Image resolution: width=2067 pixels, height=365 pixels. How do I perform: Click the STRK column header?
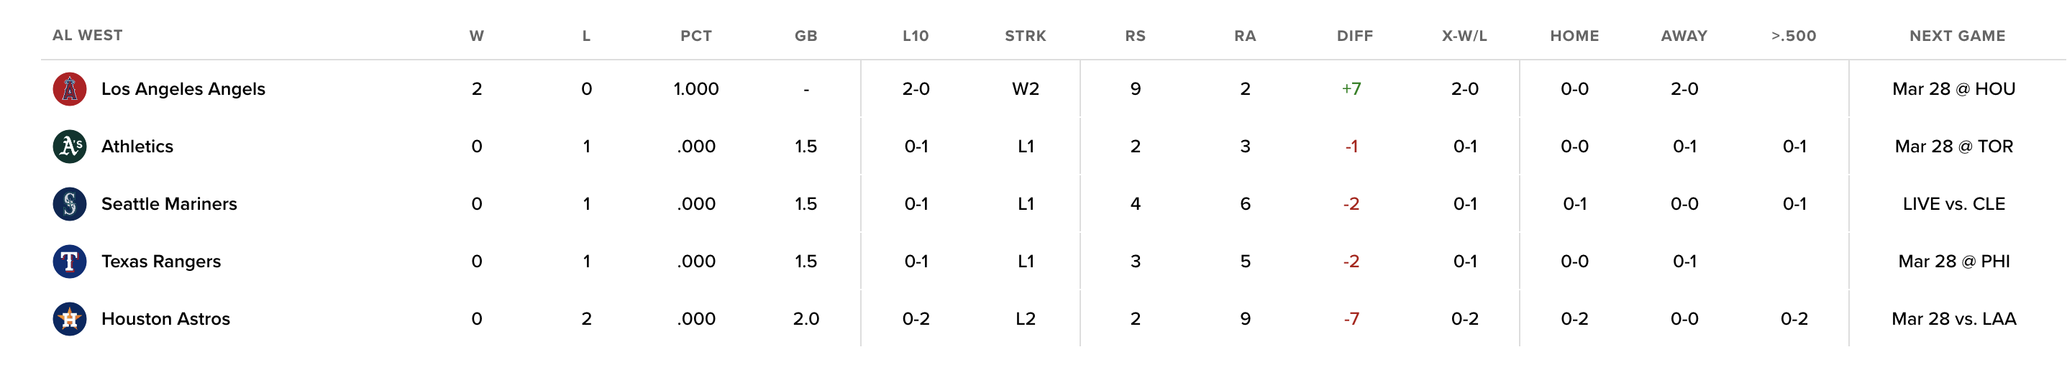point(1026,36)
